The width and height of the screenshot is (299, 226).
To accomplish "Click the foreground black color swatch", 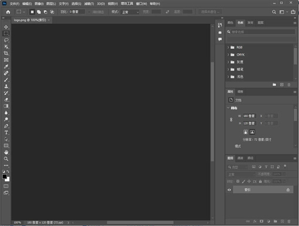I will (x=4, y=176).
